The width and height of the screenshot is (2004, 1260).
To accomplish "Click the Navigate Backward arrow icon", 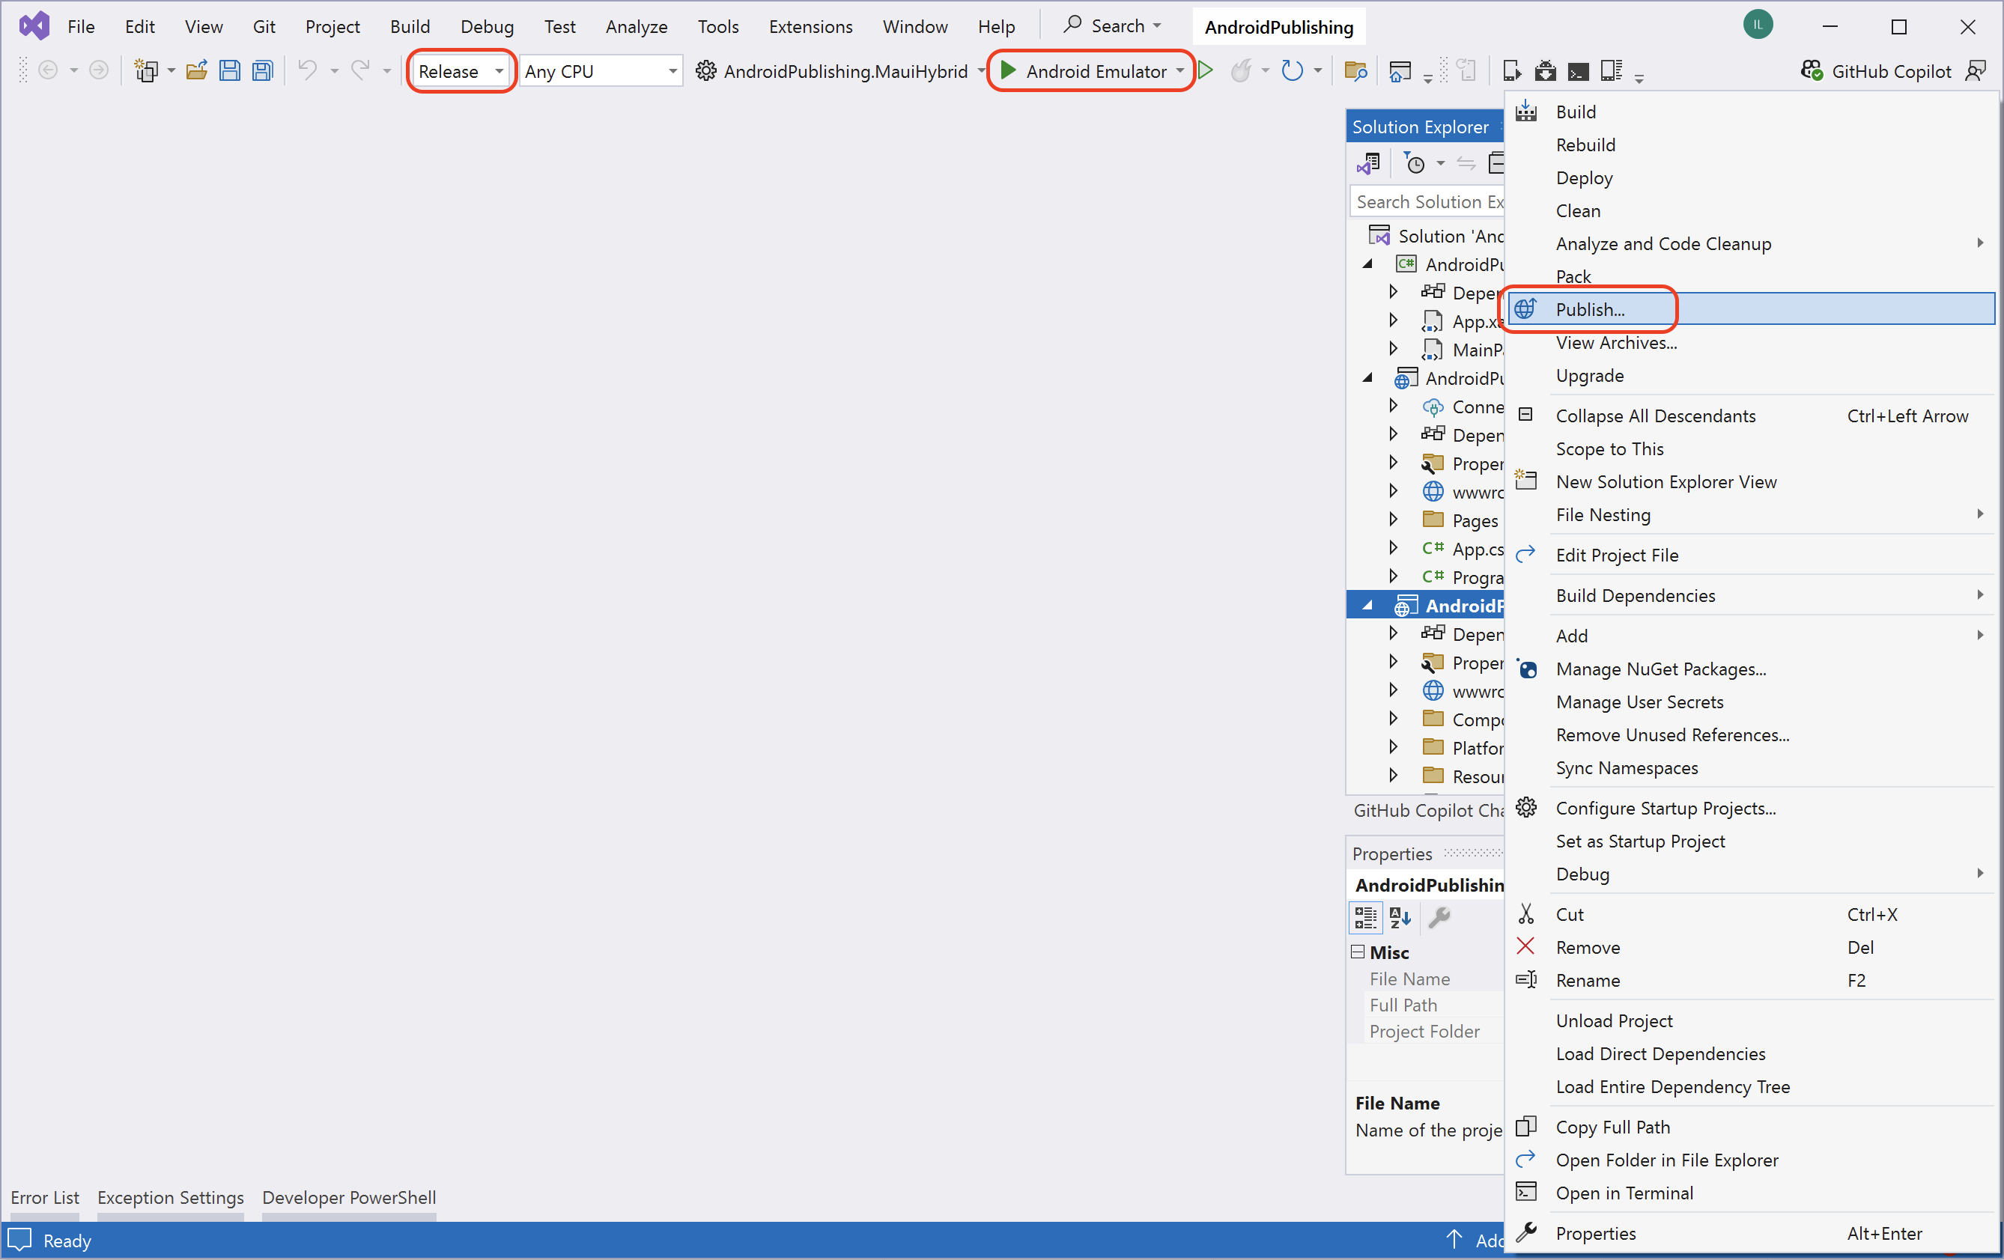I will 48,70.
